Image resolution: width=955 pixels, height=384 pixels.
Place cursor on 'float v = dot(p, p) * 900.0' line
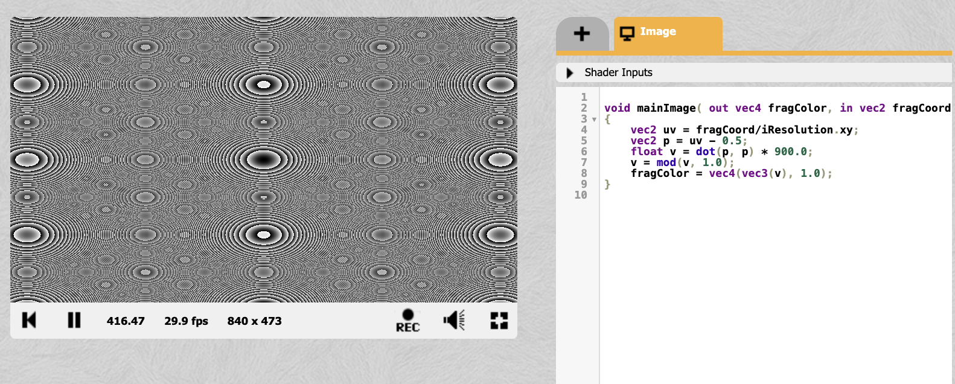(x=721, y=152)
